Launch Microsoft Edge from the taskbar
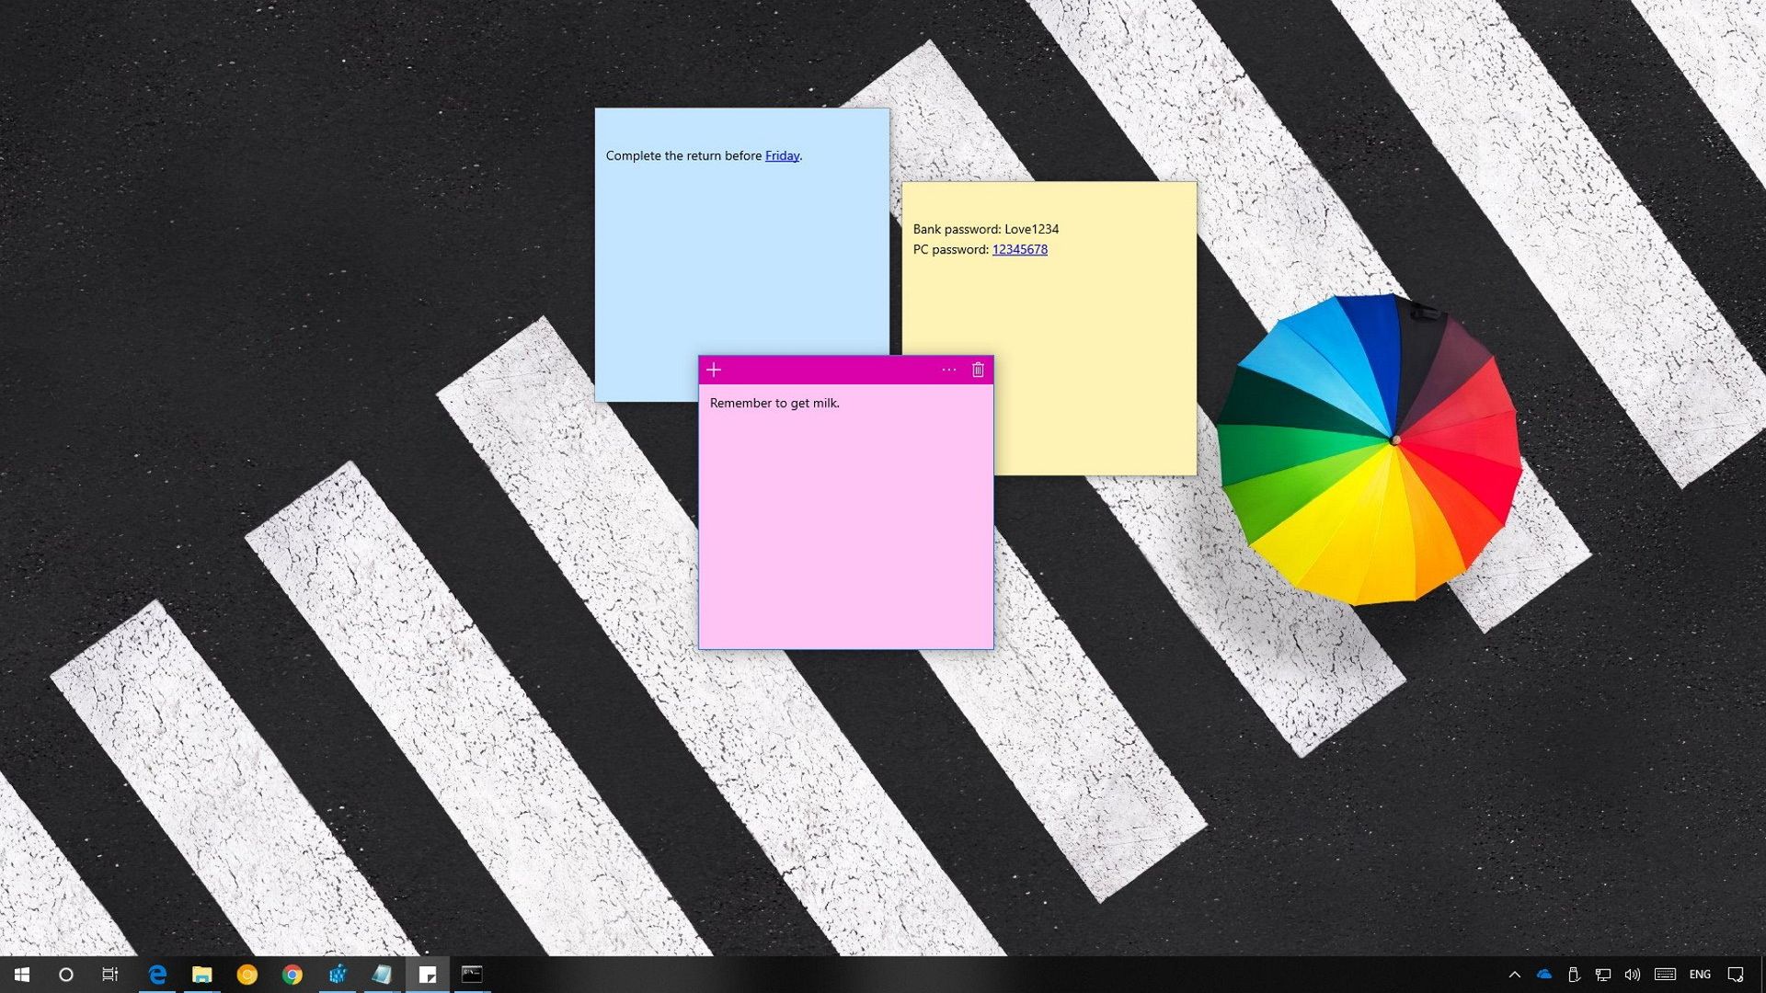The width and height of the screenshot is (1766, 993). (156, 975)
